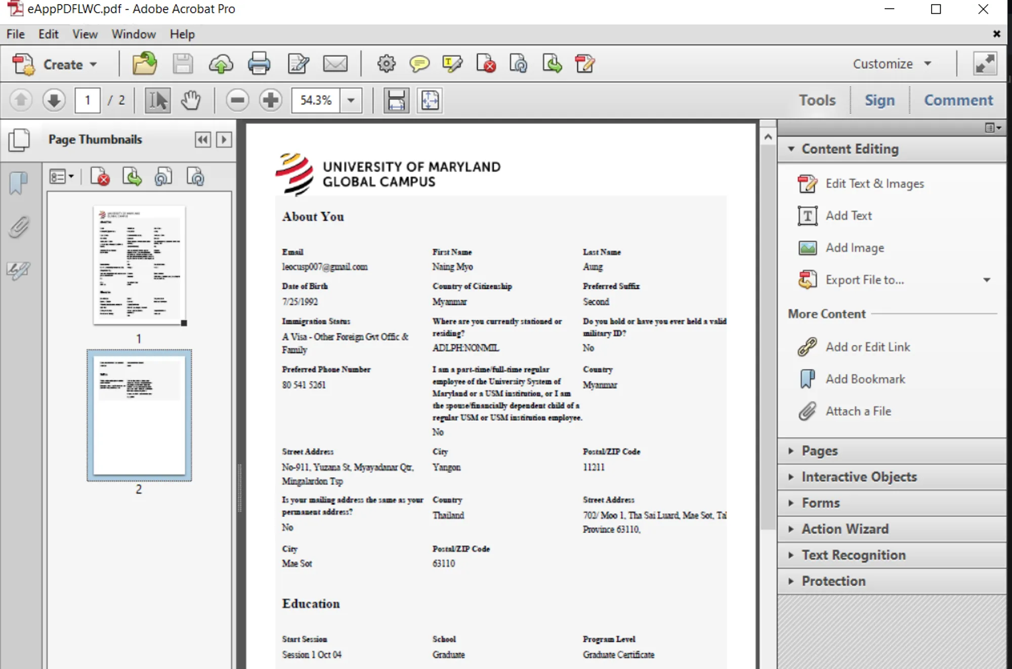1012x669 pixels.
Task: Extract pages icon in thumbnails panel
Action: tap(132, 176)
